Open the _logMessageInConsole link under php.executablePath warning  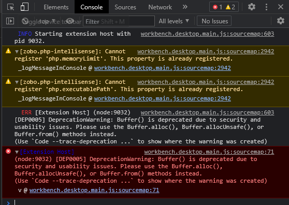(x=163, y=98)
